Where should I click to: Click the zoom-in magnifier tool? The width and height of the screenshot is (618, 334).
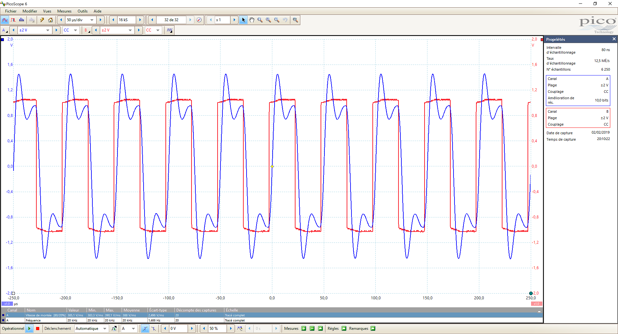[x=268, y=20]
